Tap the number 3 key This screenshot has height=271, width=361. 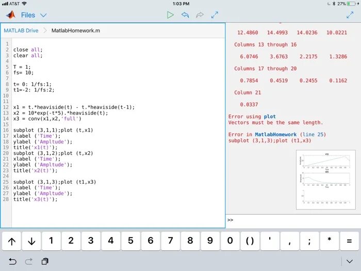click(91, 241)
